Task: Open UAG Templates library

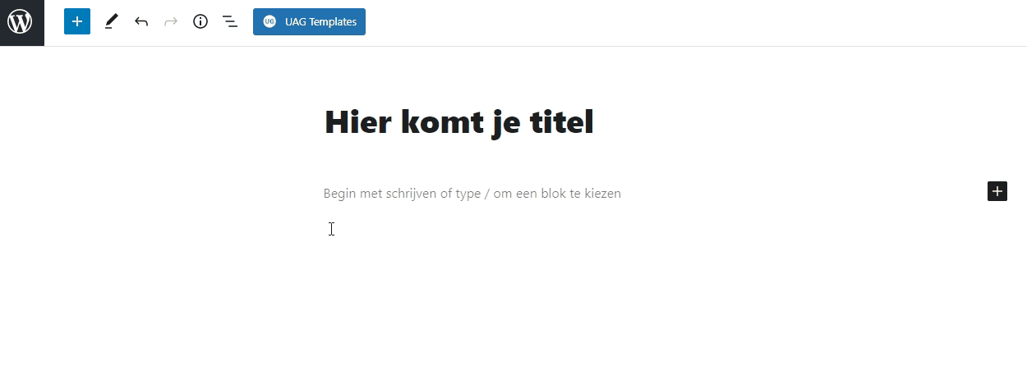Action: coord(309,22)
